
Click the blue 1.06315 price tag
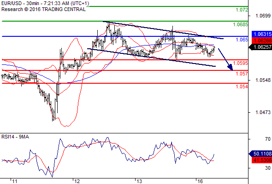click(x=262, y=34)
